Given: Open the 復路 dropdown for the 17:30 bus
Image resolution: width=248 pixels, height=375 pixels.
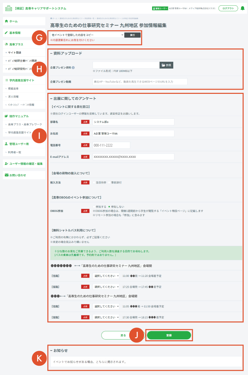Looking at the screenshot, I should [106, 317].
